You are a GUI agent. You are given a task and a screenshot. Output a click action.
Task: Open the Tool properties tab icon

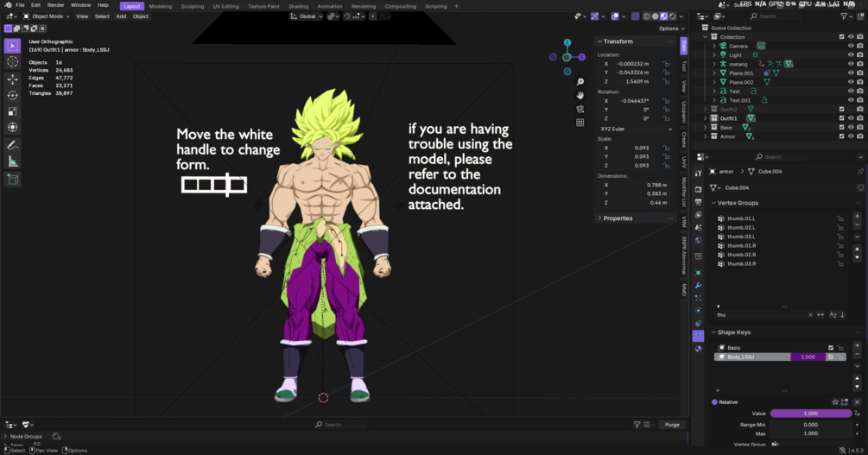pyautogui.click(x=698, y=174)
